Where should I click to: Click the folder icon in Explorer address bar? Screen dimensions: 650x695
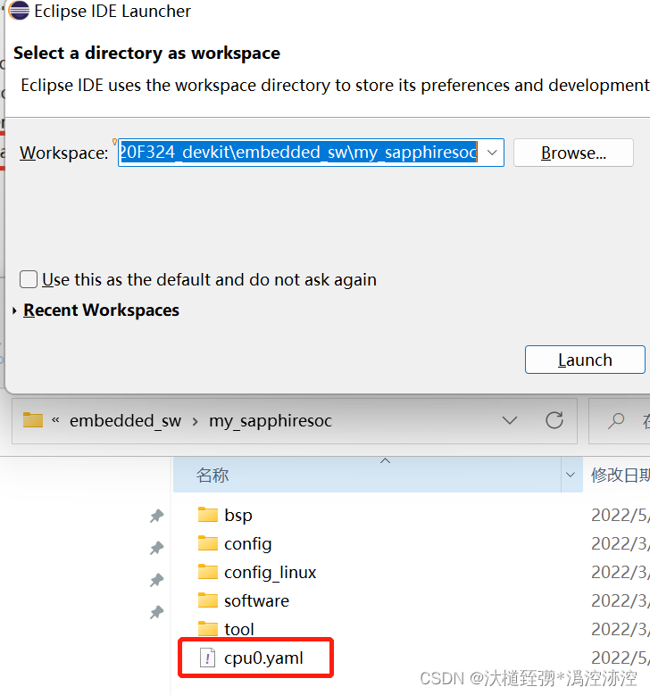[x=33, y=419]
